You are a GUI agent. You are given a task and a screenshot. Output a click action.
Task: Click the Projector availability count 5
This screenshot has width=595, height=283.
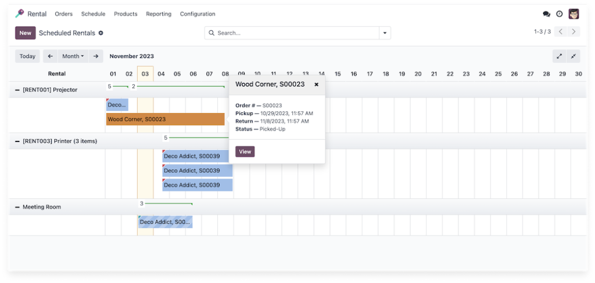click(x=110, y=86)
